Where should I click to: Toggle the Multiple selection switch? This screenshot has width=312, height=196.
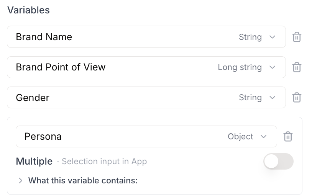click(278, 161)
